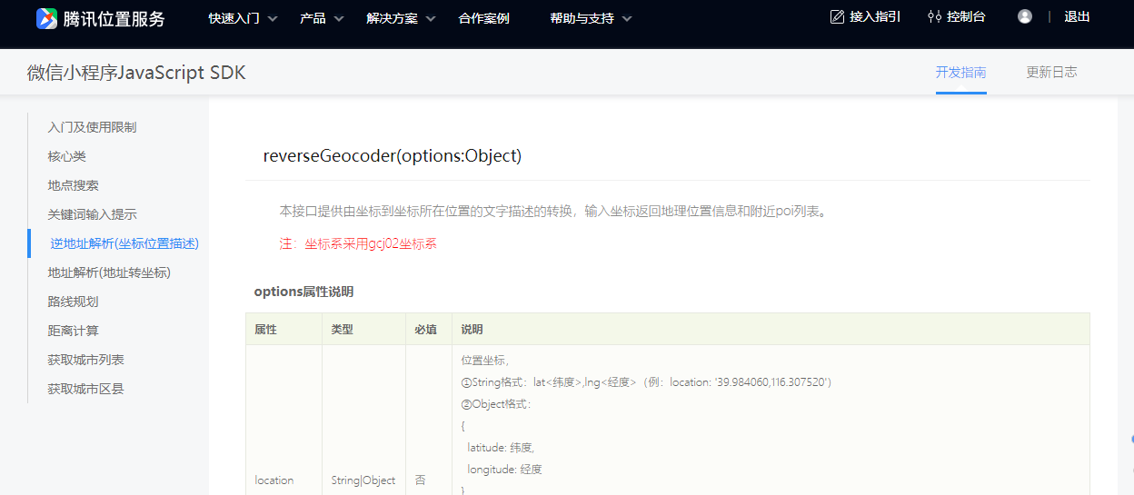Open 获取城市区县 in the sidebar
The image size is (1134, 495).
coord(85,389)
